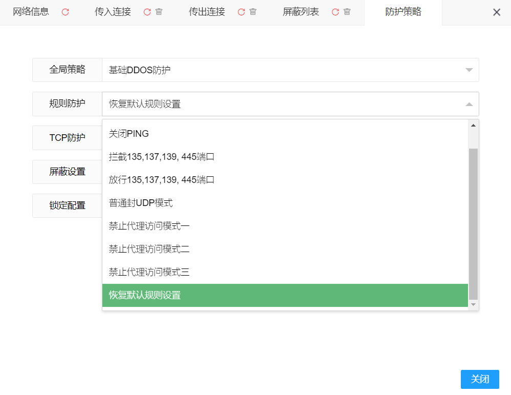Collapse the 规则防护 dropdown arrow
Screen dimensions: 511x395
469,104
